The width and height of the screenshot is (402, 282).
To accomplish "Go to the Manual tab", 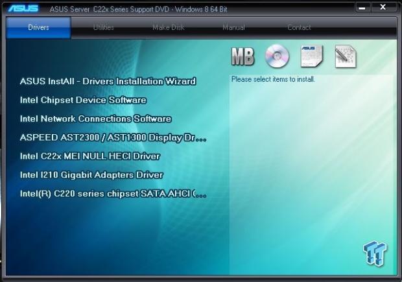I will click(233, 27).
